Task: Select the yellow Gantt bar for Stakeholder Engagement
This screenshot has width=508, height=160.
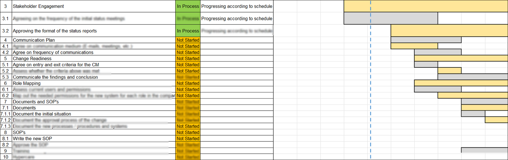Action: click(x=426, y=6)
